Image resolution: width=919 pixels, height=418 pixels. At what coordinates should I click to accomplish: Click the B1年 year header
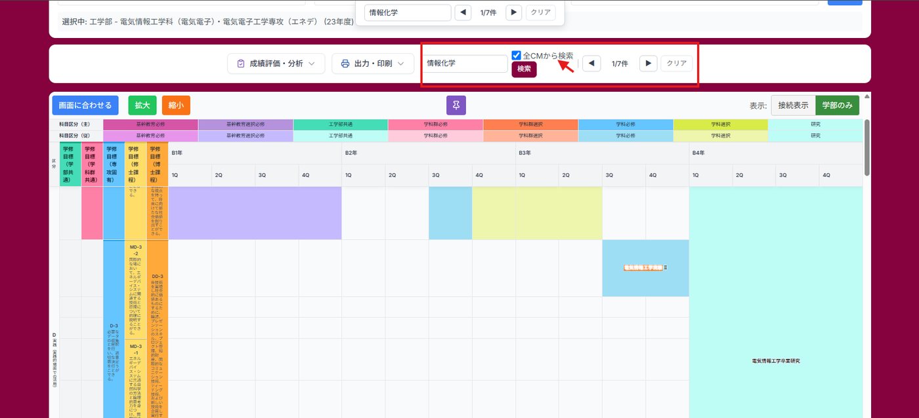(255, 153)
